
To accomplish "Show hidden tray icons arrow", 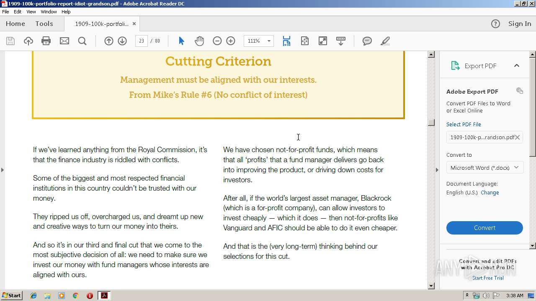I will pyautogui.click(x=467, y=296).
